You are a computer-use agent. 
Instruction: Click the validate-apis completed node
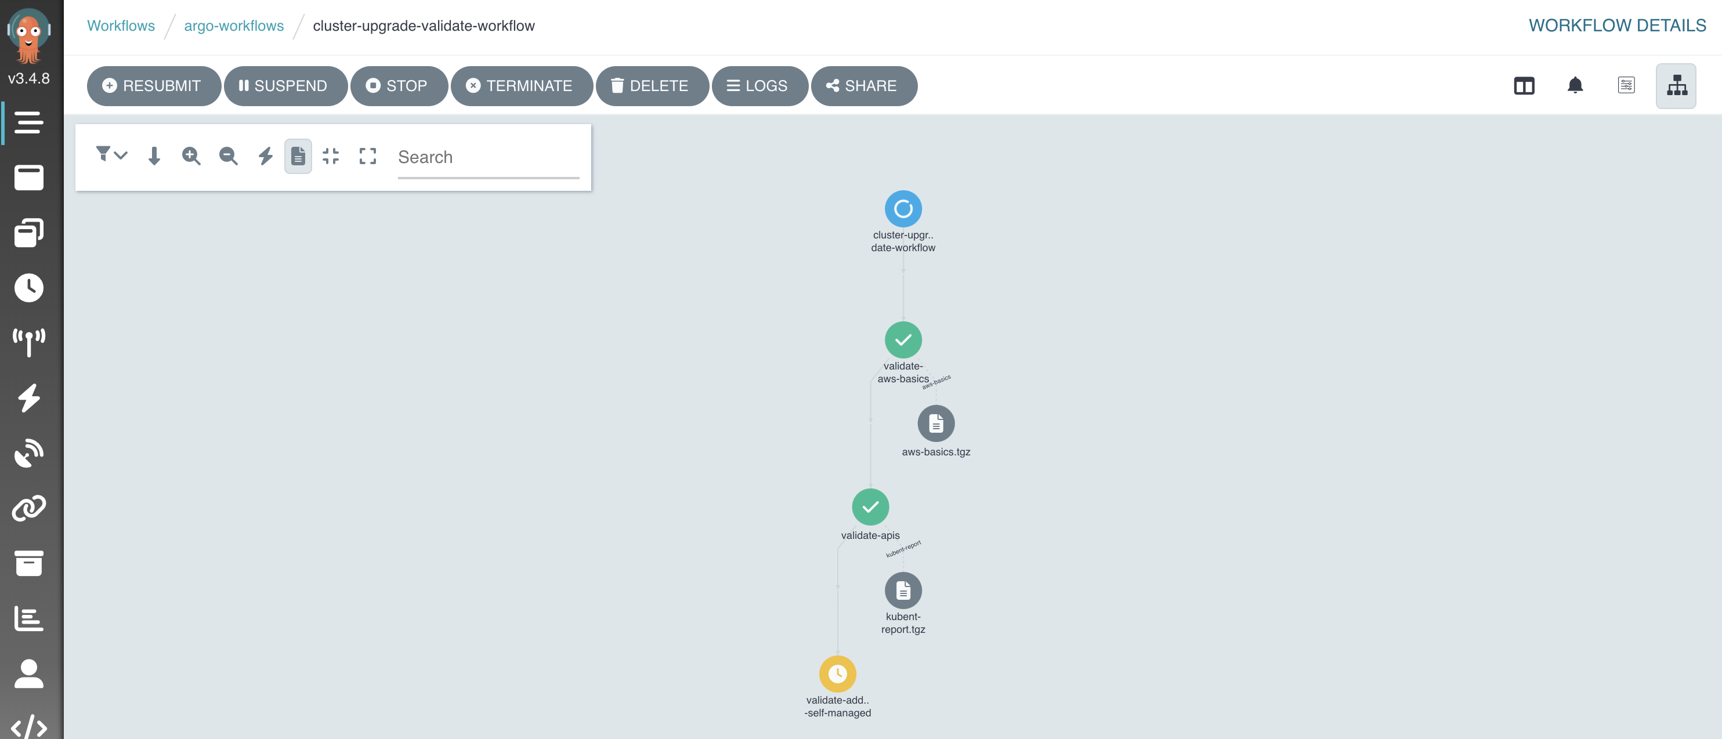(x=872, y=506)
